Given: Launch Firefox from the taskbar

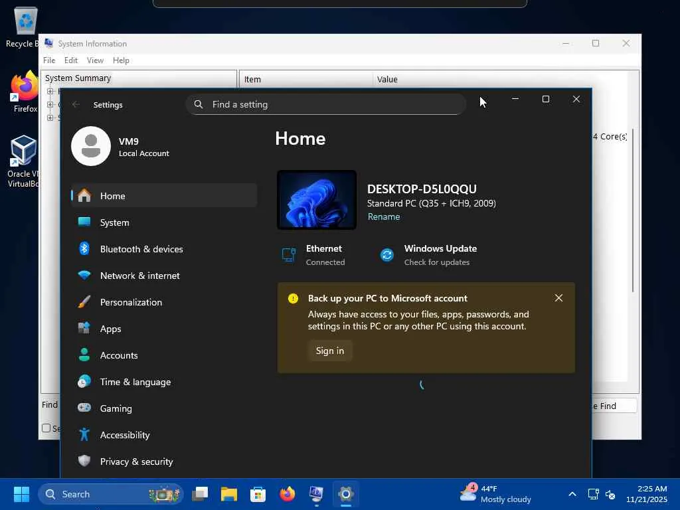Looking at the screenshot, I should tap(287, 494).
